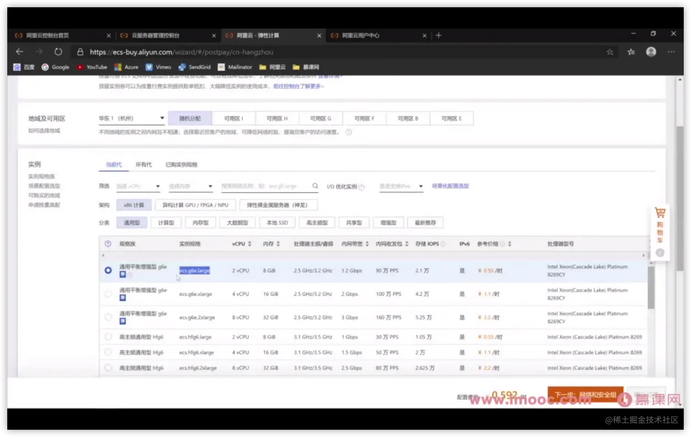The width and height of the screenshot is (691, 437).
Task: Switch to the 所有代 tab
Action: tap(144, 164)
